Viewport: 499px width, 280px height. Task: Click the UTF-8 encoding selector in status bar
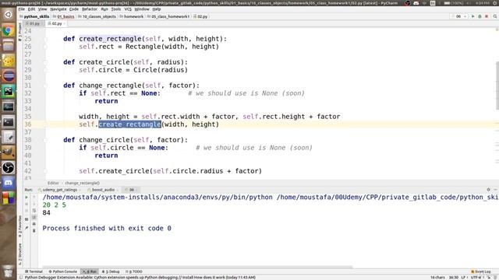476,278
